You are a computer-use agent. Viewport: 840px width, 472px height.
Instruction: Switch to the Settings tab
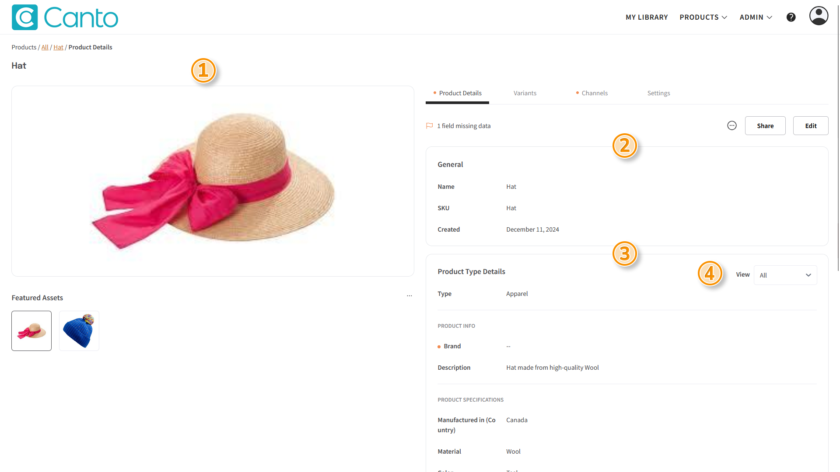(658, 93)
